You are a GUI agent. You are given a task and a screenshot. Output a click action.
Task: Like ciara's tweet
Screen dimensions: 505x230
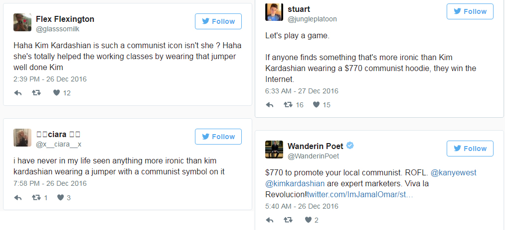coord(60,197)
